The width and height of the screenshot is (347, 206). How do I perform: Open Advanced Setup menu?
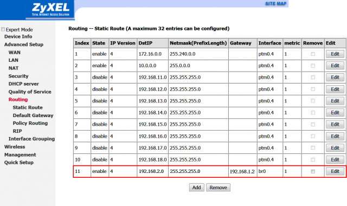(x=24, y=44)
